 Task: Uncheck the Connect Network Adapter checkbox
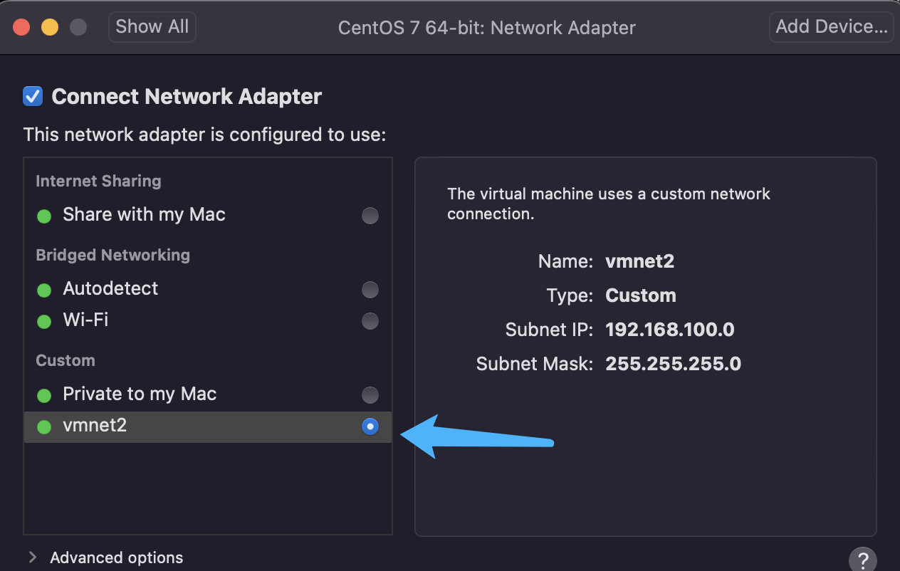[33, 96]
